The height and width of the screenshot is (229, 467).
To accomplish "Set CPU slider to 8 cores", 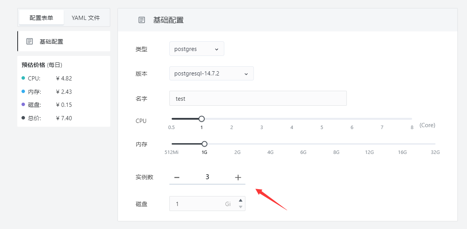I will 412,119.
